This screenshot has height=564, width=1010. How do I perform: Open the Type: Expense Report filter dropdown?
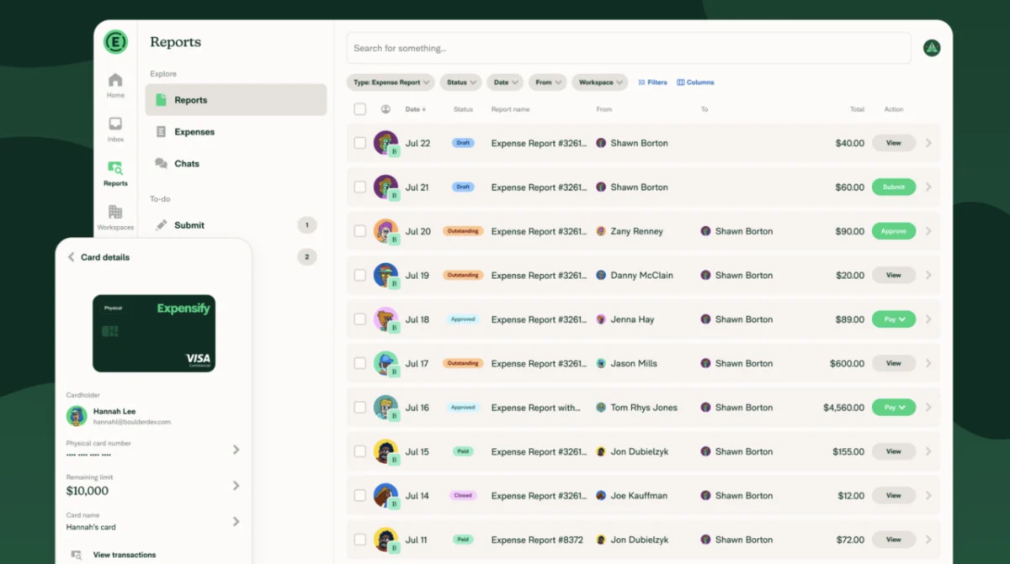click(391, 82)
